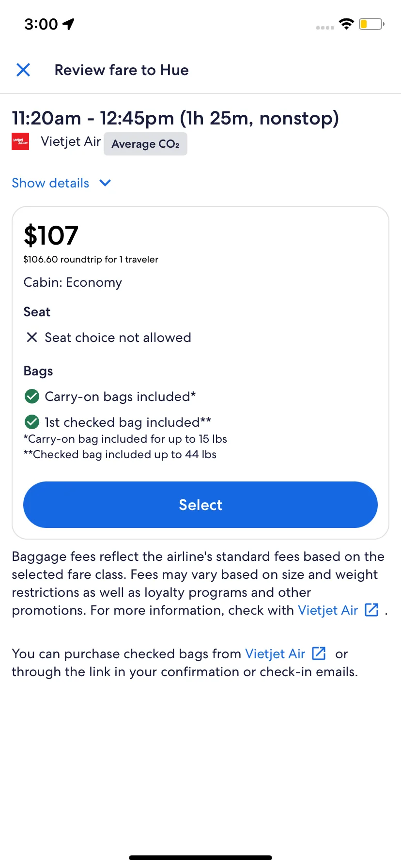
Task: Click the chevron next to Show details
Action: click(105, 183)
